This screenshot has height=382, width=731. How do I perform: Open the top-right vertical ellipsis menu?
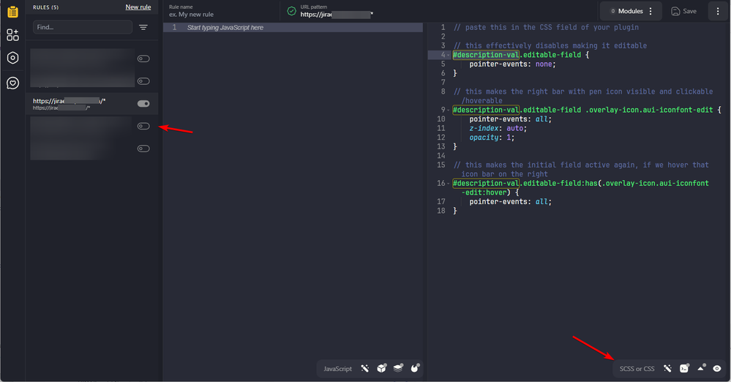tap(718, 11)
